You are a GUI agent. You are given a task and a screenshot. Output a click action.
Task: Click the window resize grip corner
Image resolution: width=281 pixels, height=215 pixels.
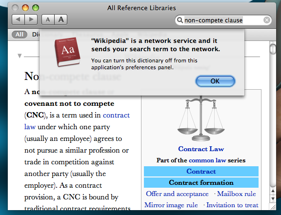click(x=273, y=207)
